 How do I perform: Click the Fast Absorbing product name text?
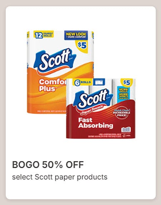click(96, 123)
